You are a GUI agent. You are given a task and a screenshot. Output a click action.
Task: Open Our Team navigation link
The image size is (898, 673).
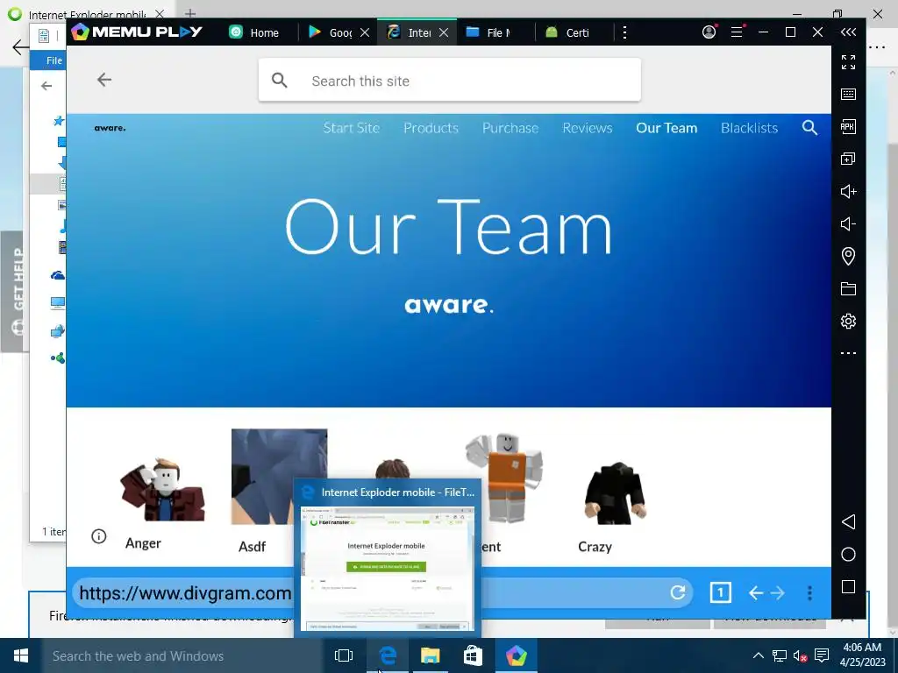(666, 128)
